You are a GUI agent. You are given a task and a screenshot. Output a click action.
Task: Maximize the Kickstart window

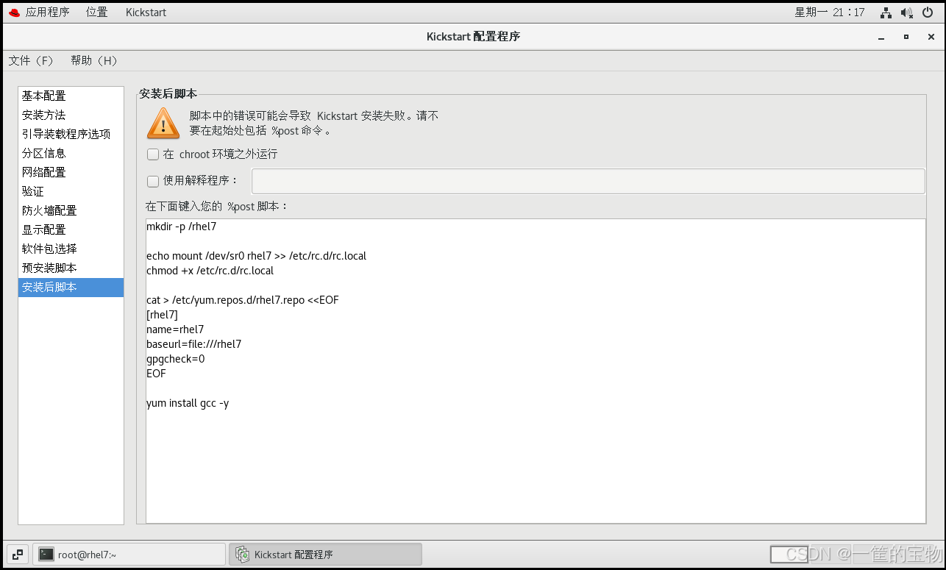906,37
